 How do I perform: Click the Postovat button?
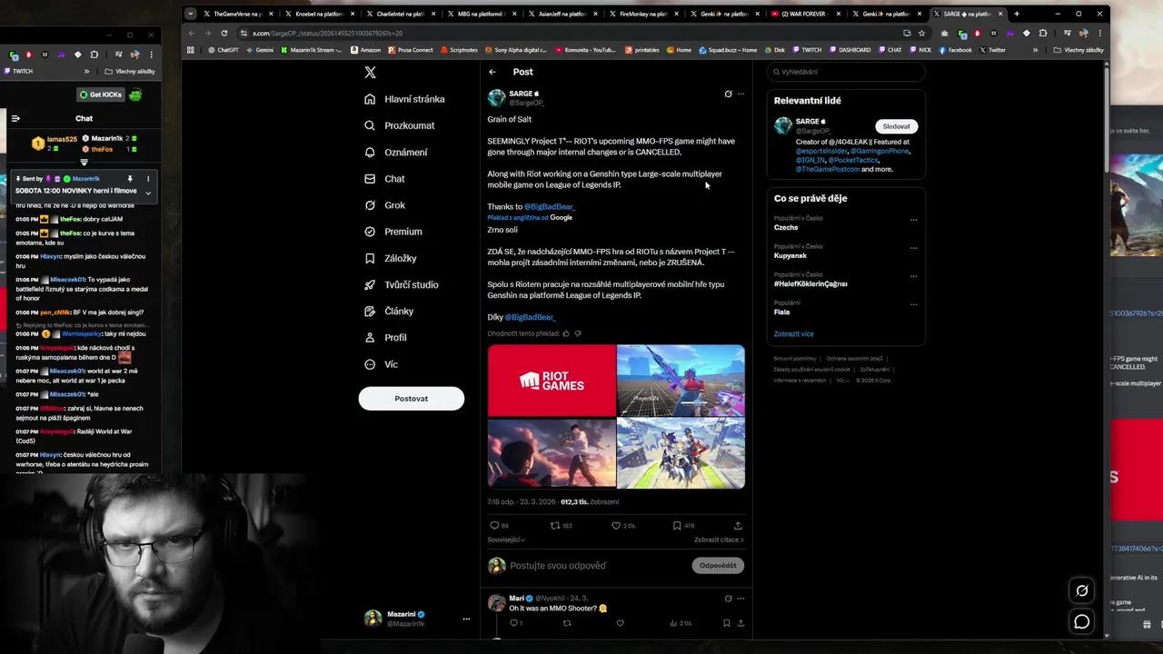tap(412, 399)
